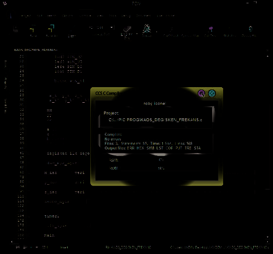Image resolution: width=273 pixels, height=254 pixels.
Task: Open the Project ribbon tab
Action: click(26, 16)
